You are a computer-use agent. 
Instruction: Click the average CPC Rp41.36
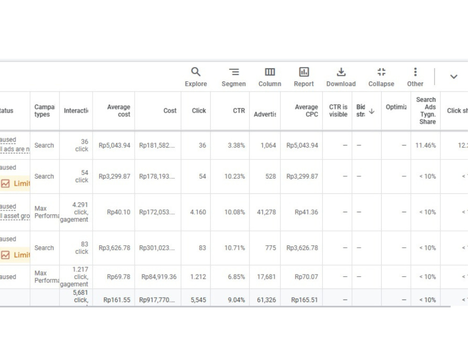[306, 212]
